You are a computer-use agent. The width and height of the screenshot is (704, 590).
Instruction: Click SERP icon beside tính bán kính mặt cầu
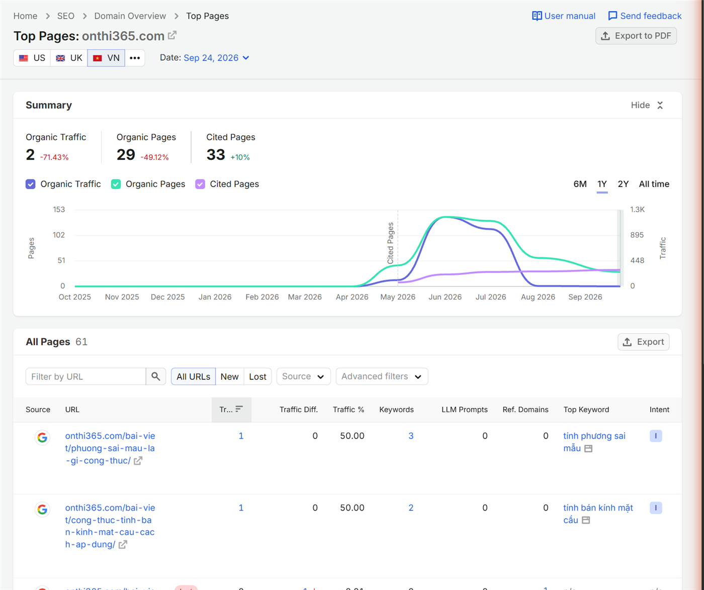tap(586, 520)
